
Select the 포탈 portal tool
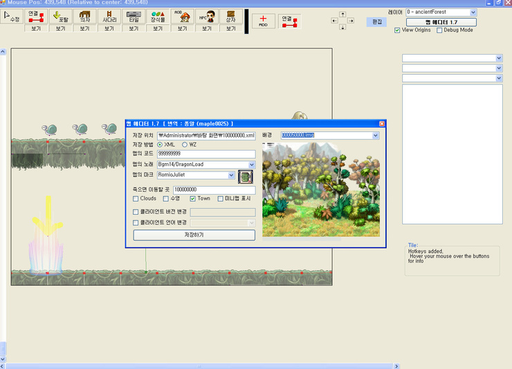click(60, 17)
